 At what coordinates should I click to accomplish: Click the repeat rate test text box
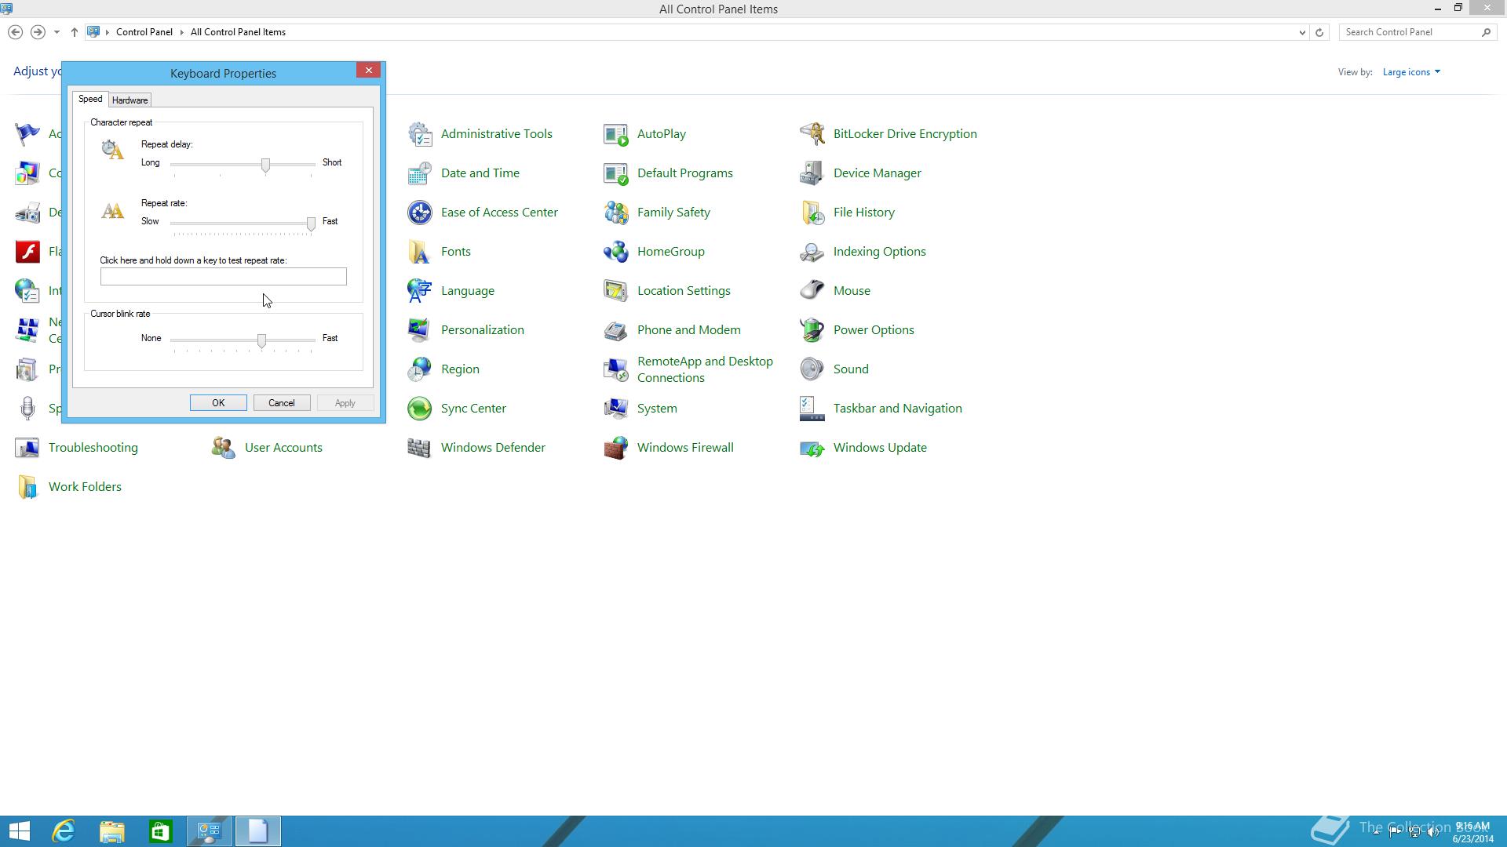223,277
